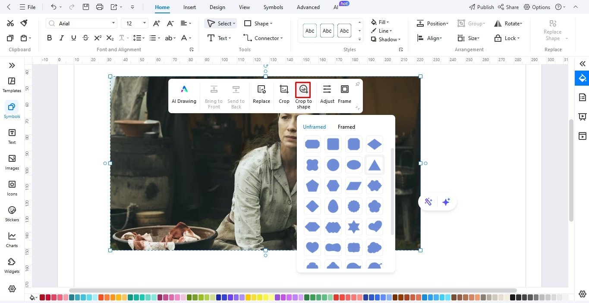Expand the Line options
Image resolution: width=589 pixels, height=303 pixels.
tap(381, 31)
